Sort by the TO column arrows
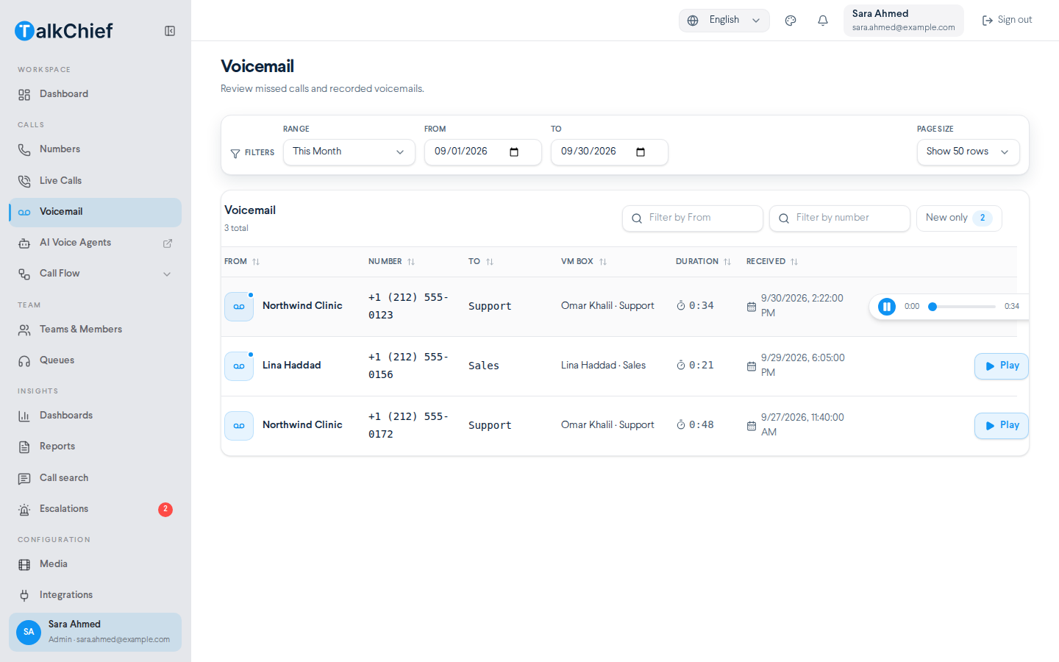The height and width of the screenshot is (662, 1059). tap(490, 262)
